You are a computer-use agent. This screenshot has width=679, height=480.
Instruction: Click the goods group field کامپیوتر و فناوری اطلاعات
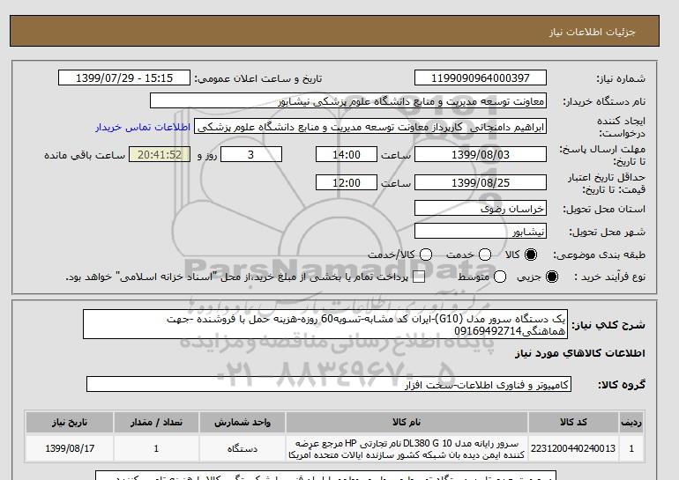[x=329, y=384]
